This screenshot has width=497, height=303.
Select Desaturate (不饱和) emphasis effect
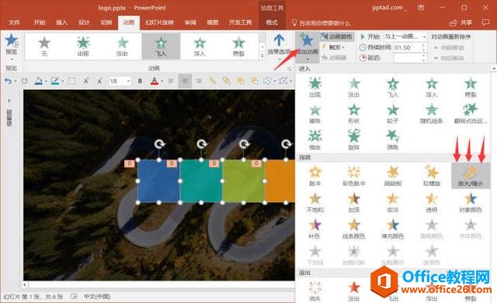point(315,202)
